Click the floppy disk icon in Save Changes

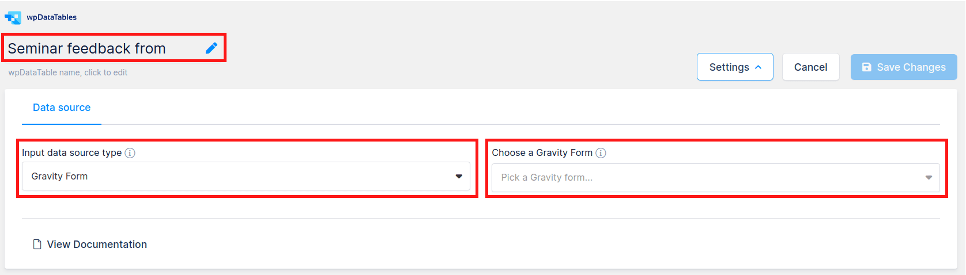pos(866,67)
